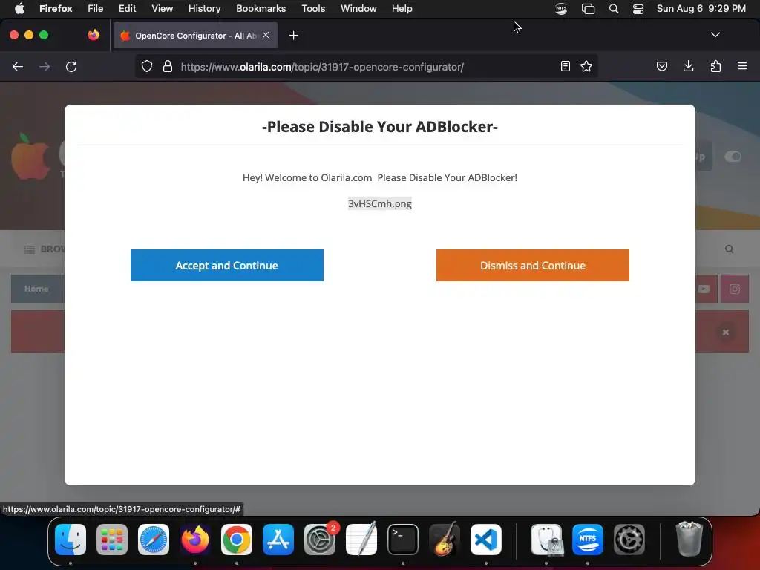Open Finder from the Dock
The width and height of the screenshot is (760, 570).
pyautogui.click(x=71, y=540)
